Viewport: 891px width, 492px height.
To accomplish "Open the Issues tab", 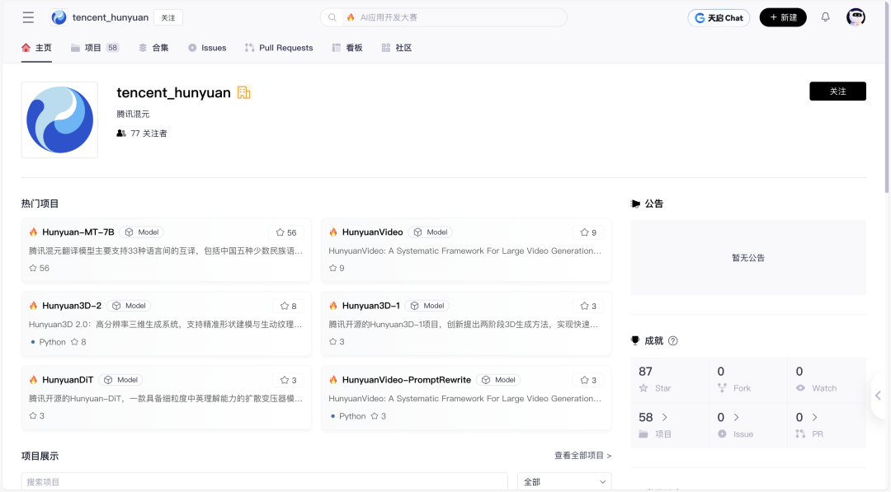I will coord(207,48).
